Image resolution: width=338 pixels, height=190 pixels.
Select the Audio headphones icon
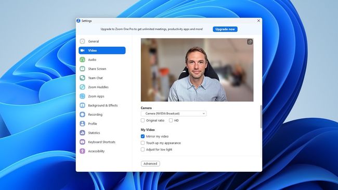tap(82, 60)
